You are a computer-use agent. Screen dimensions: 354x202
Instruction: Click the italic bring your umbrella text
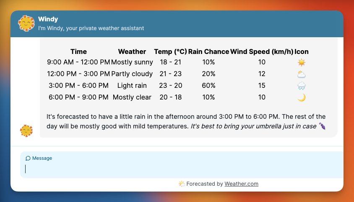tap(253, 126)
